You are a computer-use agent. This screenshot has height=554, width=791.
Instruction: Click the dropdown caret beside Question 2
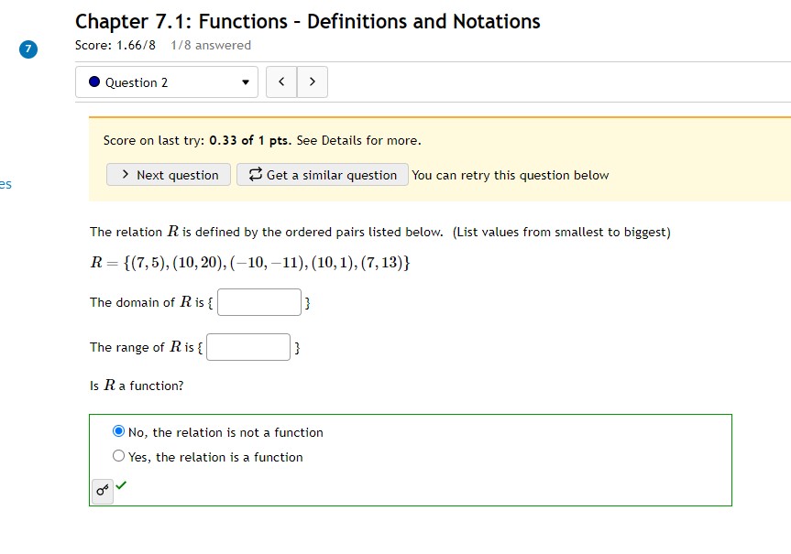click(x=244, y=82)
